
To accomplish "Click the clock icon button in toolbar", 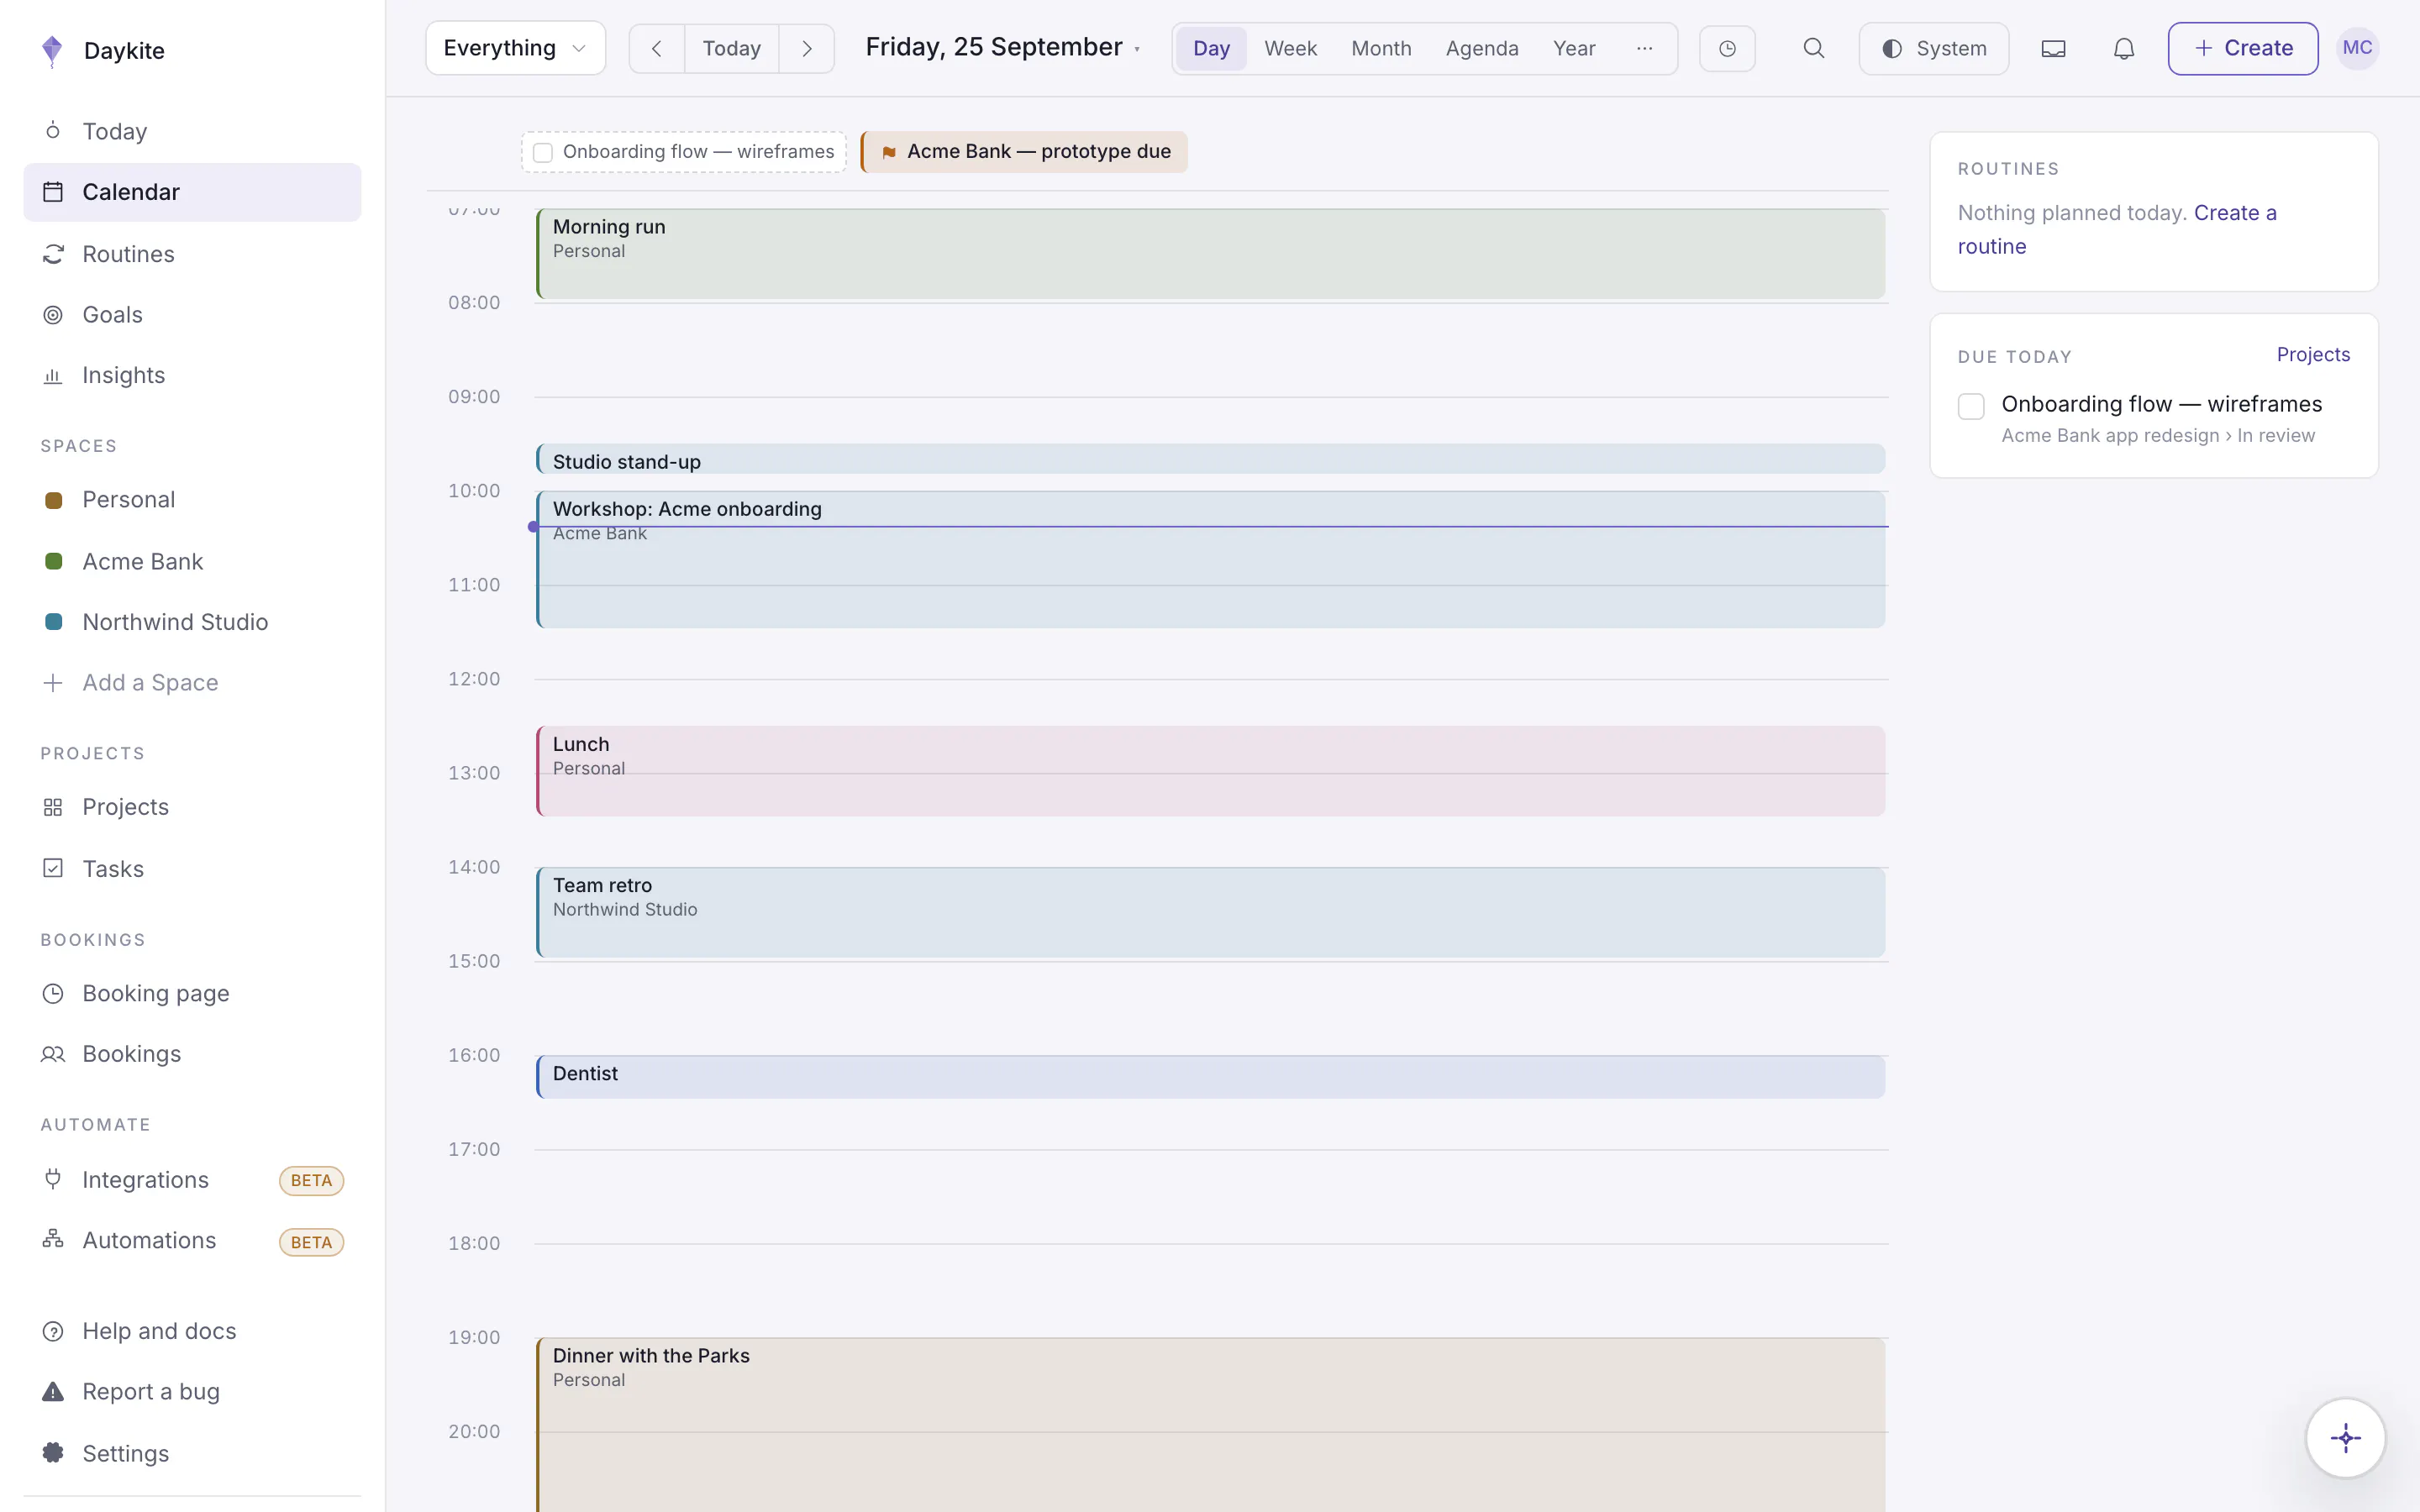I will pos(1727,48).
